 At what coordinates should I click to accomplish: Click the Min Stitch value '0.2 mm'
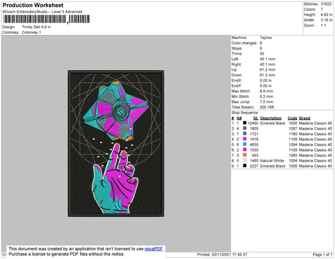tap(266, 97)
